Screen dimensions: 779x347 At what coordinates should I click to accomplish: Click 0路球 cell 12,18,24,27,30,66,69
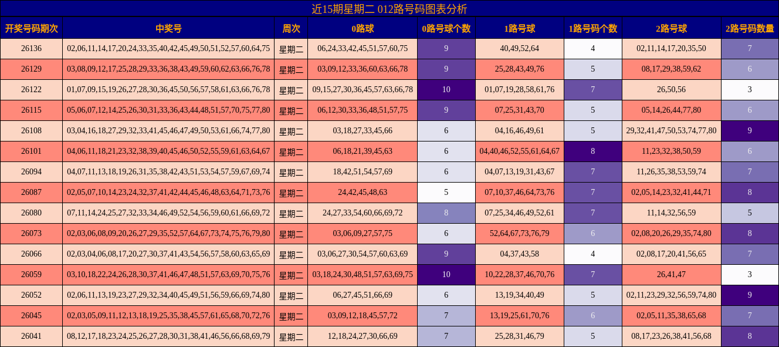click(363, 336)
